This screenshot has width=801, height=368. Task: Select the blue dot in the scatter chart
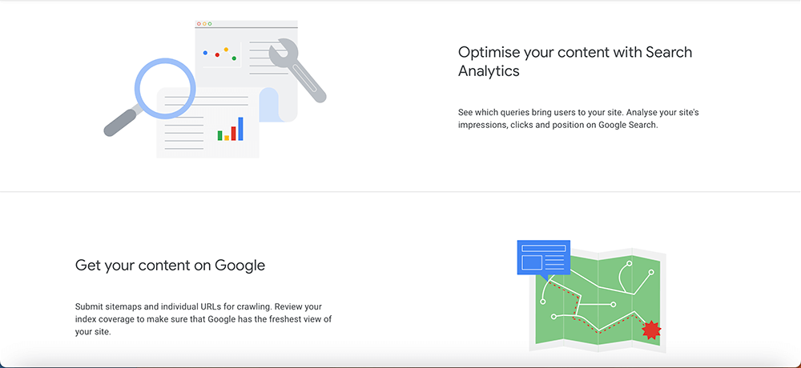[x=206, y=53]
